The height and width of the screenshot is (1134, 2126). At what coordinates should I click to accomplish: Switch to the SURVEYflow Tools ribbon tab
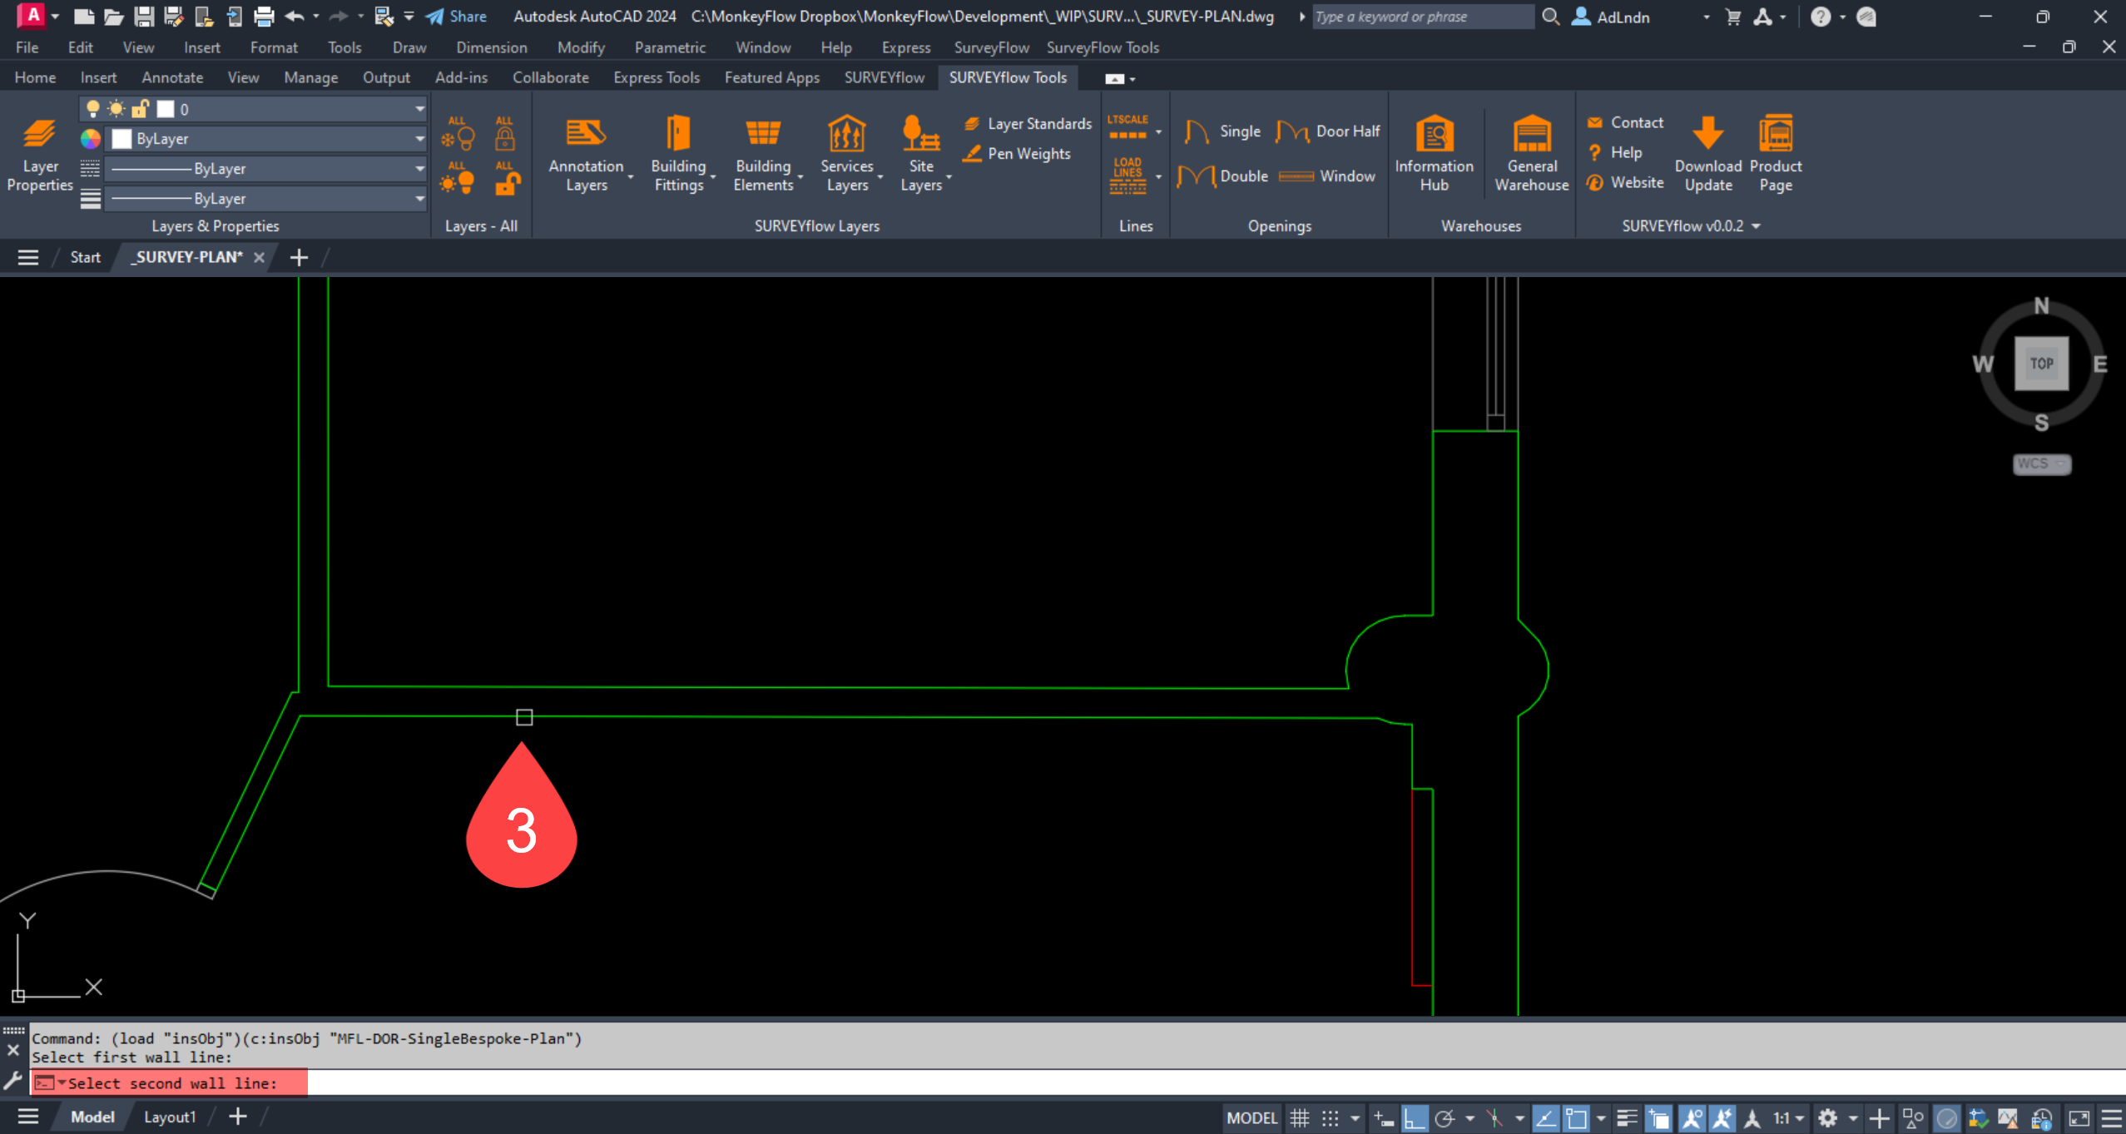1008,77
